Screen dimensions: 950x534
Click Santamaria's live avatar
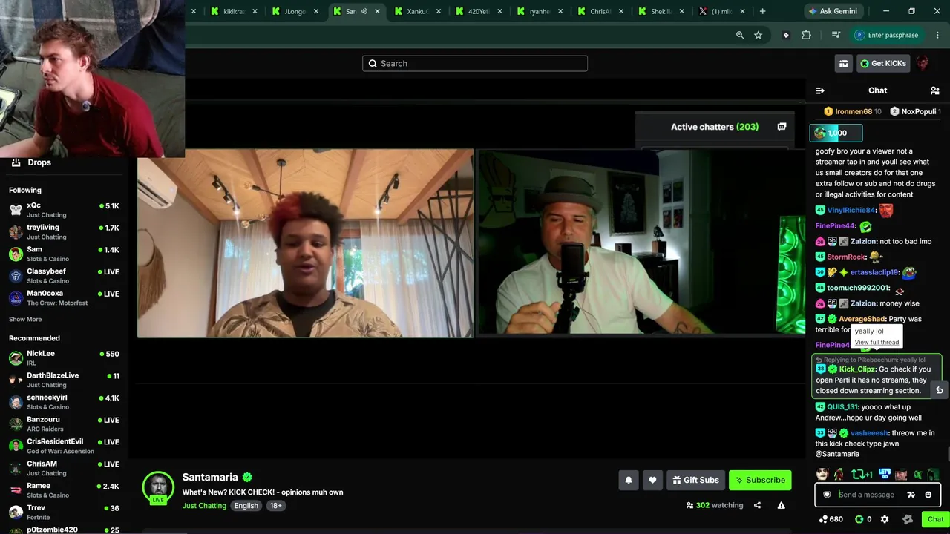pos(158,487)
